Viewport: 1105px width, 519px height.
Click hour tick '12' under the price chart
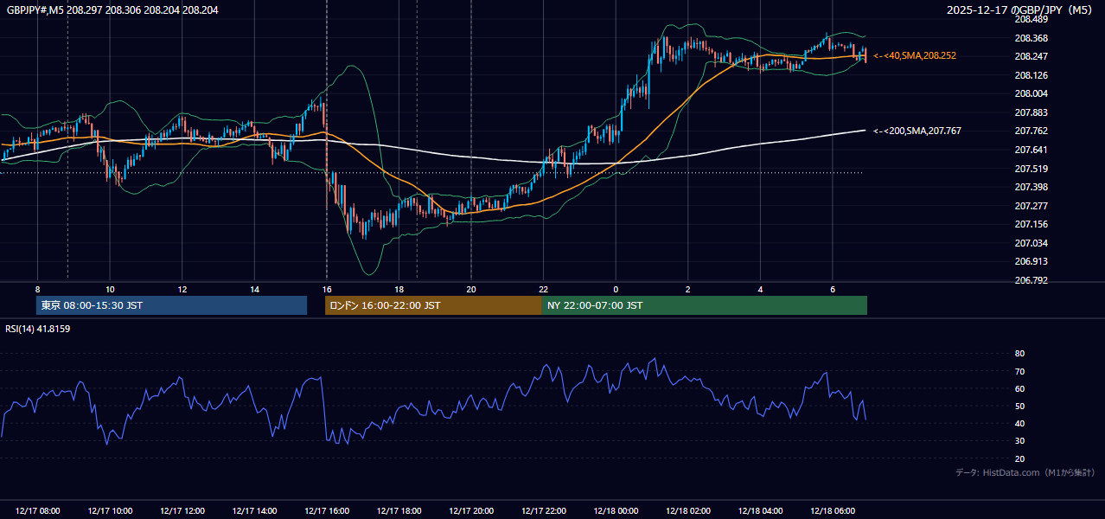pos(182,289)
